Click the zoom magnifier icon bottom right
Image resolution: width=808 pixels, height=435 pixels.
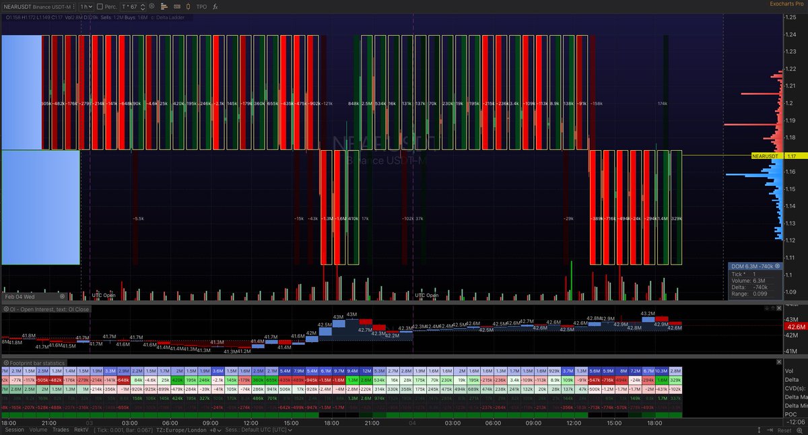click(799, 430)
